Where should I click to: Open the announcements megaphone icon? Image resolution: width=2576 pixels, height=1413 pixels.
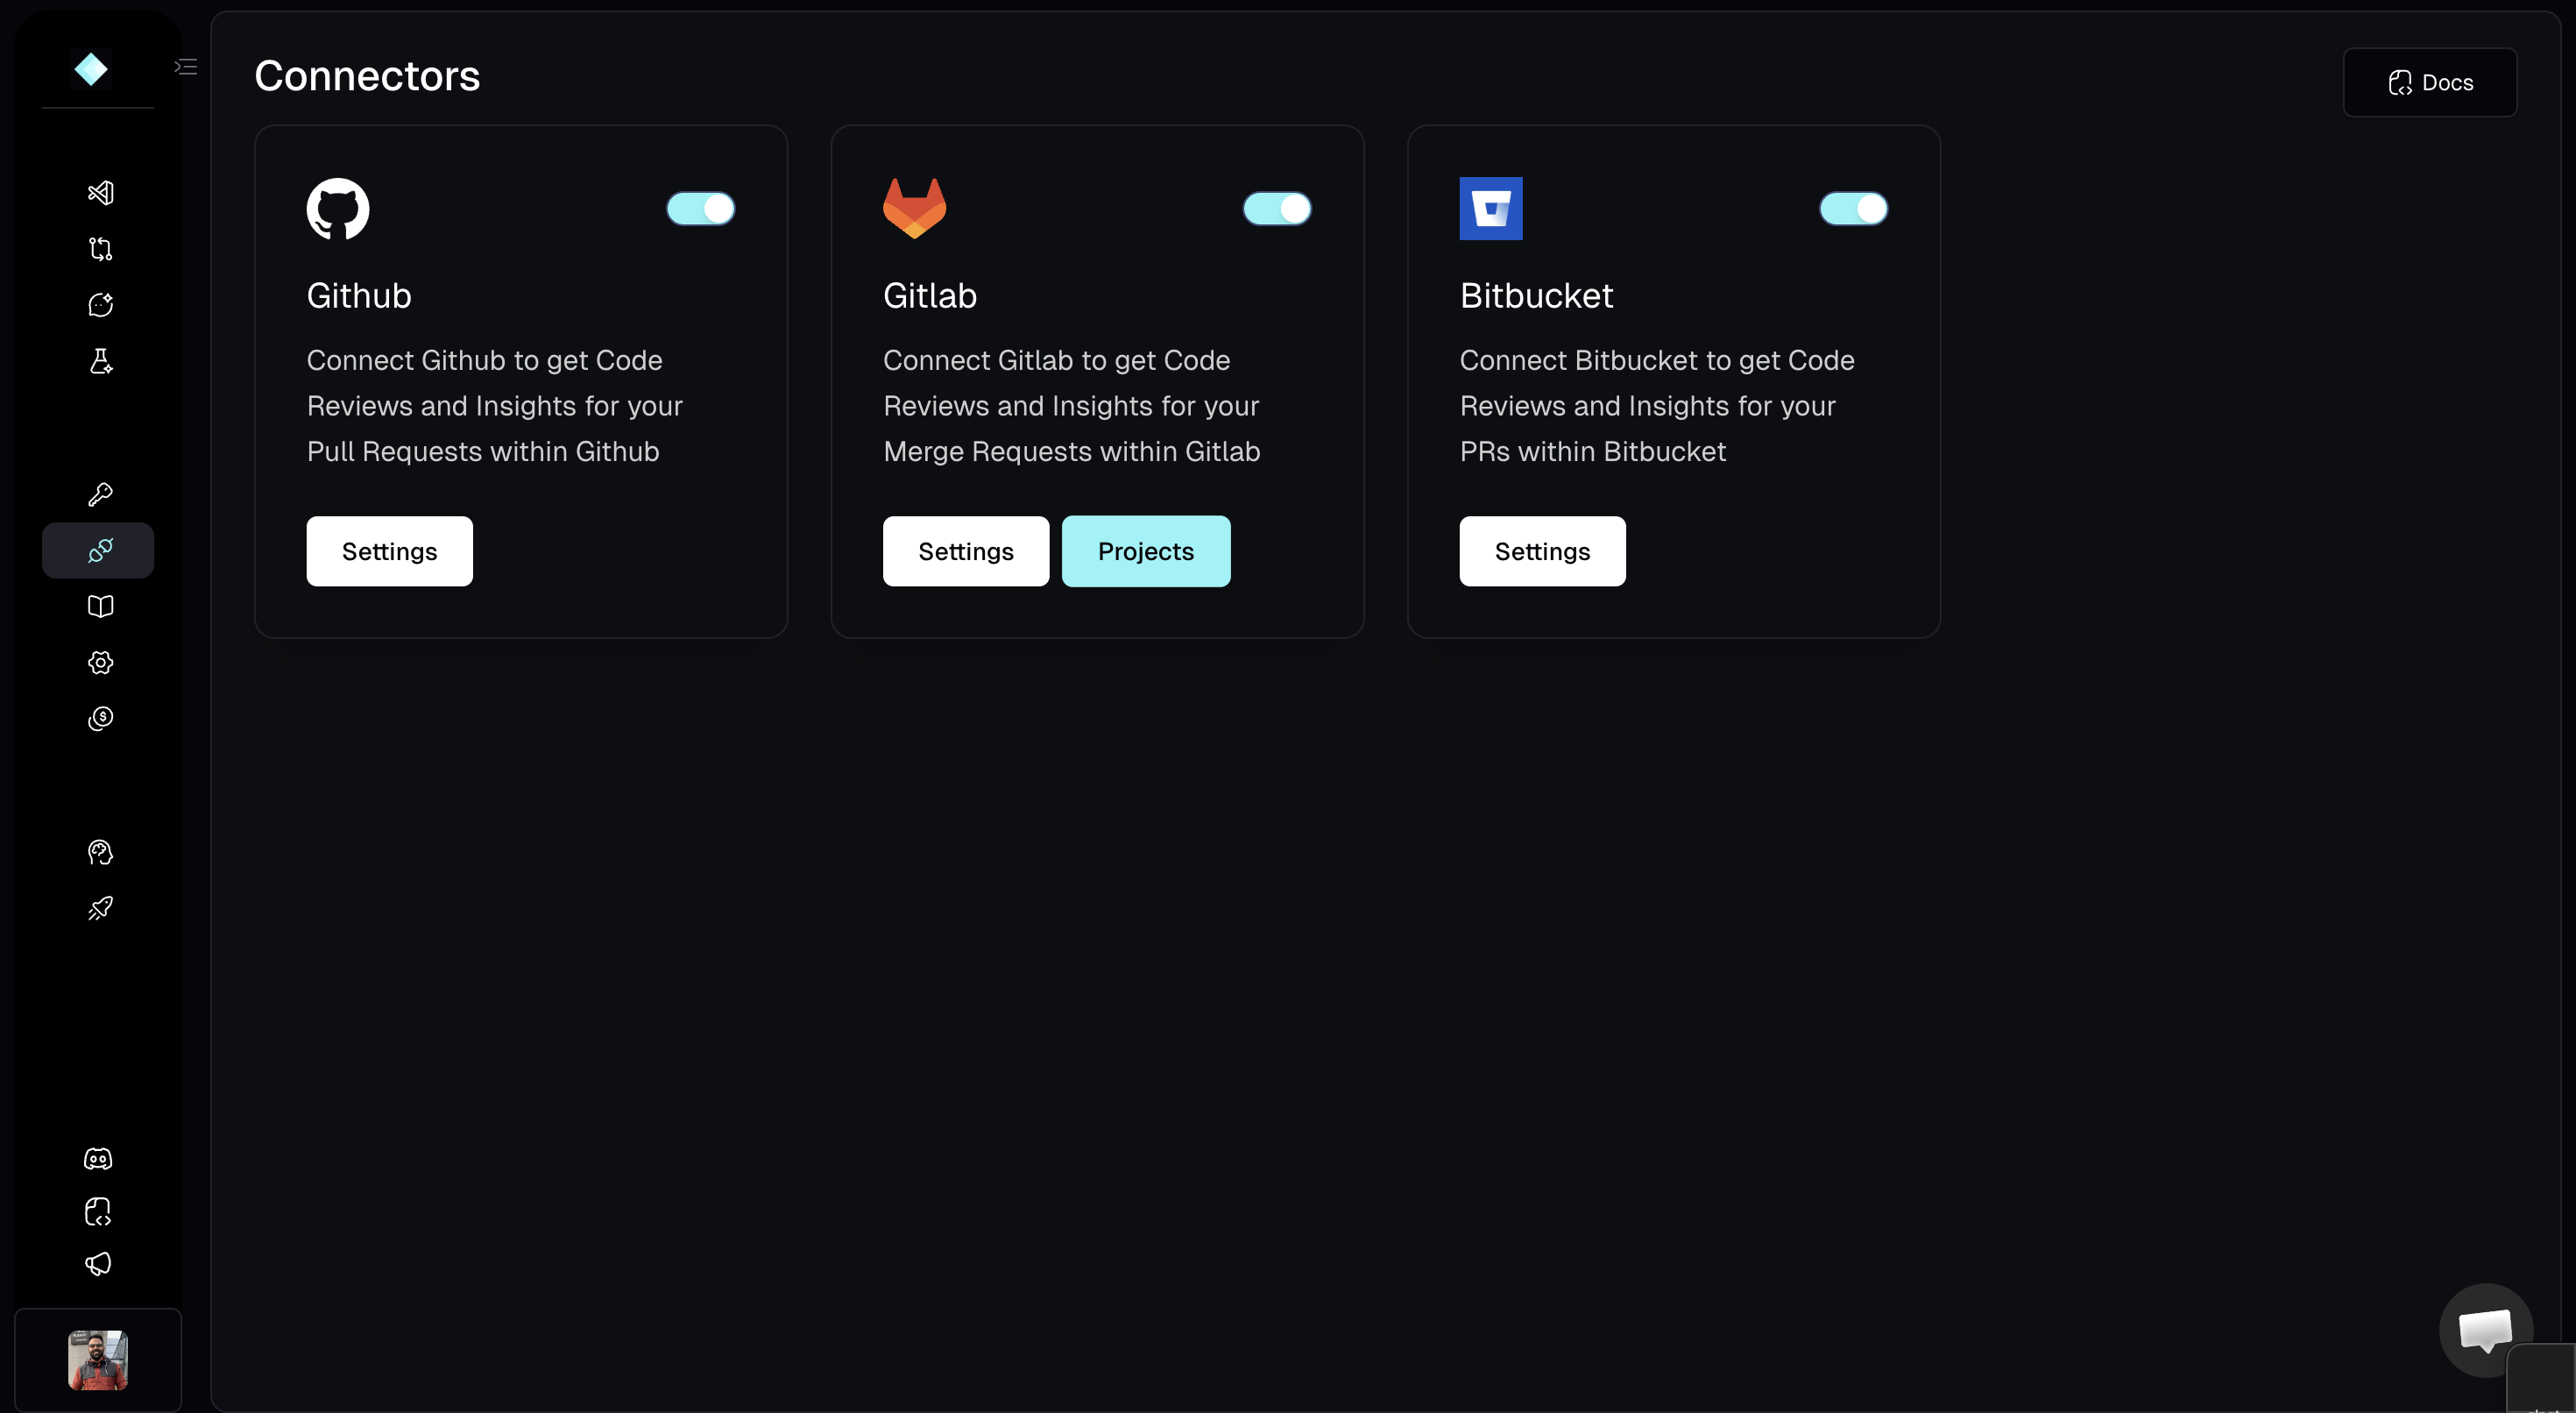click(99, 1264)
